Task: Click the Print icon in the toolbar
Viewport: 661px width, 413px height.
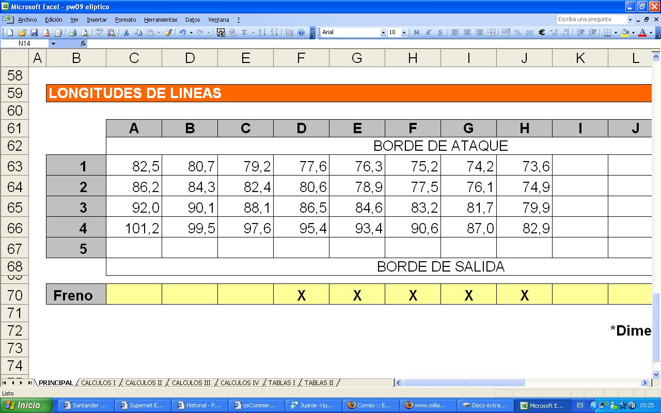Action: coord(73,33)
